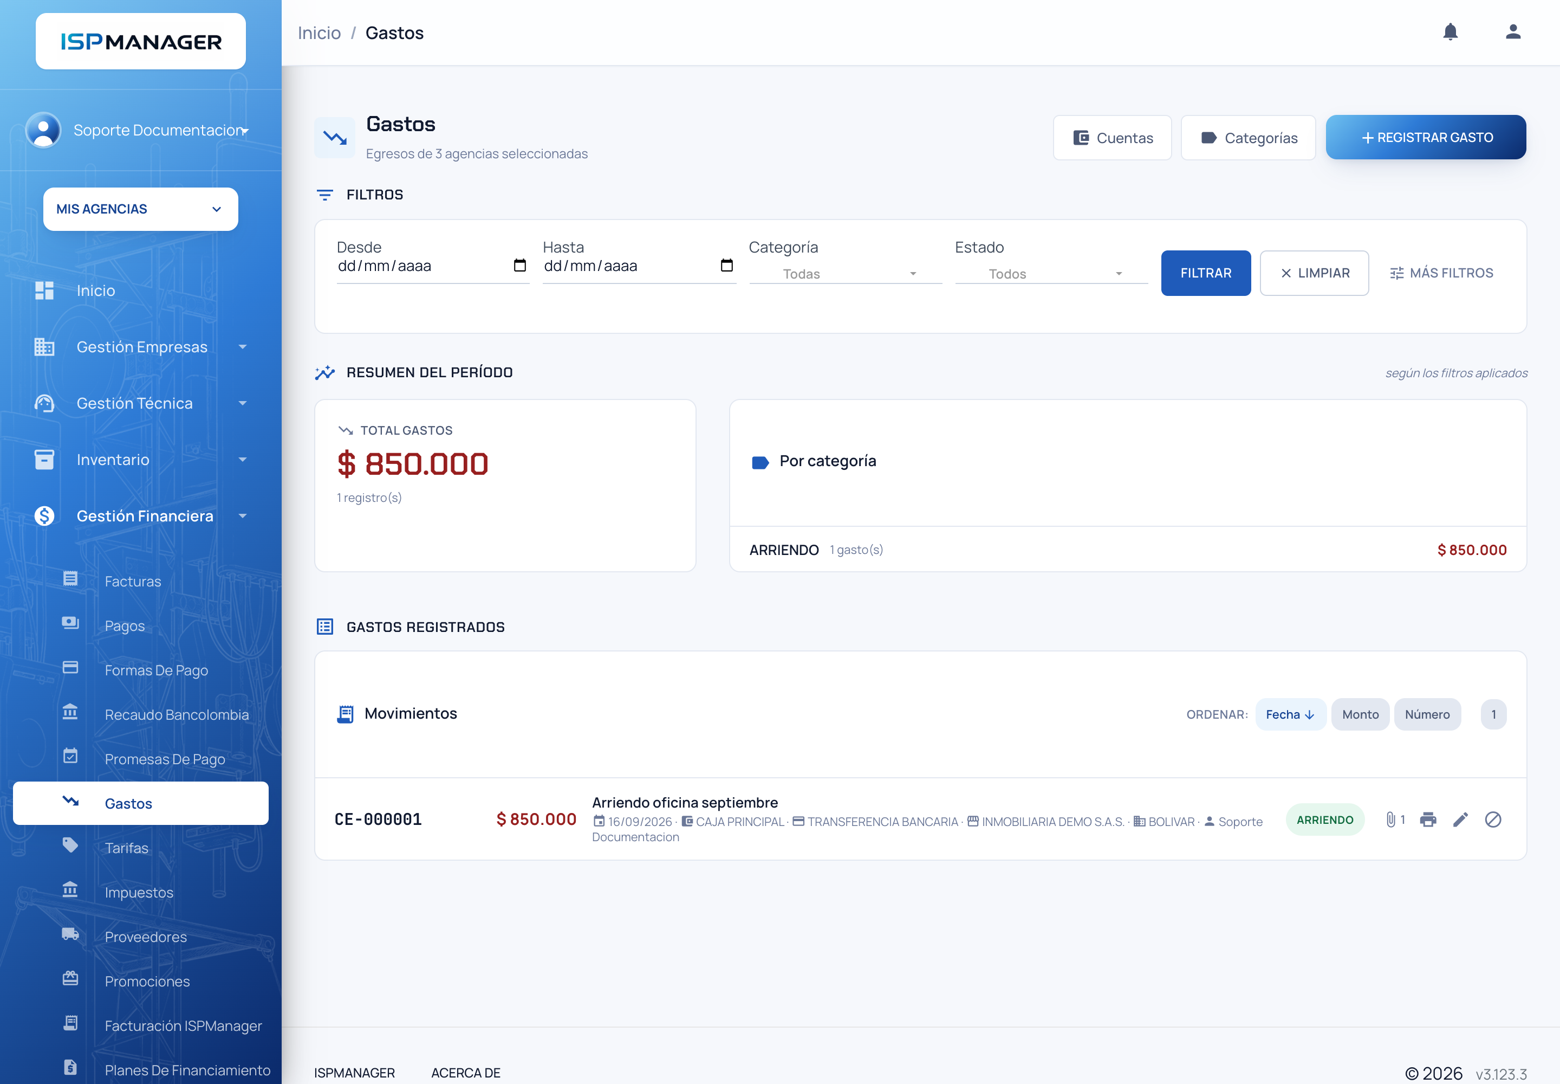Click the Promociones gift icon
This screenshot has height=1084, width=1560.
click(70, 979)
